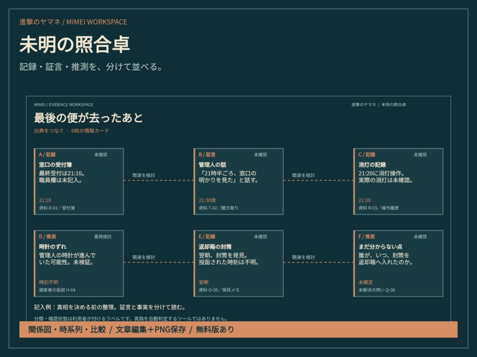Viewport: 477px width, 357px height.
Task: Click the B / 証言 category label
Action: pyautogui.click(x=207, y=154)
